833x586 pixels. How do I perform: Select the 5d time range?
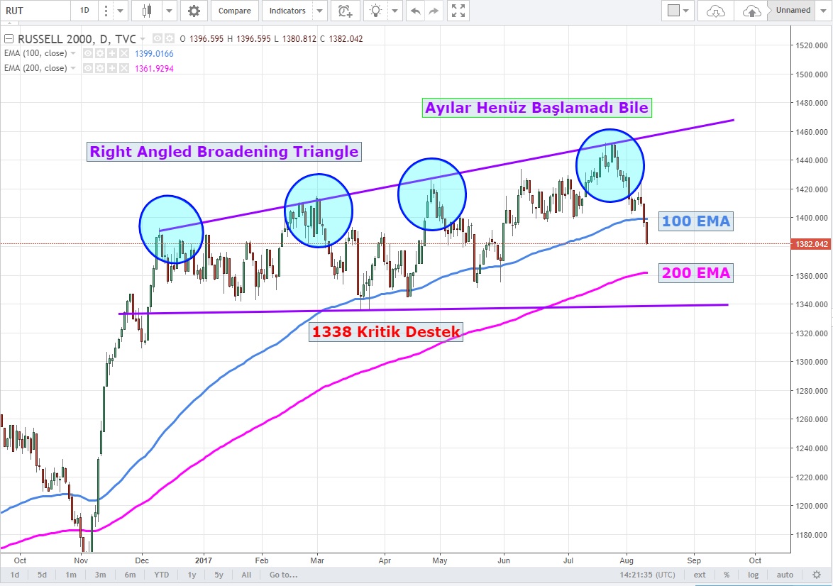[42, 575]
